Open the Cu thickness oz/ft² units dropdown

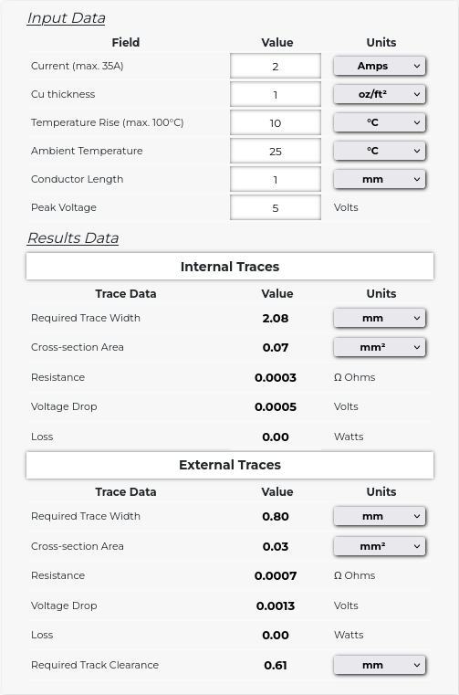tap(380, 94)
